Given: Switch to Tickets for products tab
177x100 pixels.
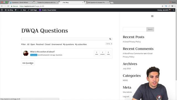Looking at the screenshot, I should pos(46,2).
